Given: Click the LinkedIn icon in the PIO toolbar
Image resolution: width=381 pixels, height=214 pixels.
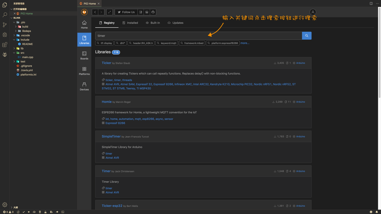Looking at the screenshot, I should pos(147,12).
